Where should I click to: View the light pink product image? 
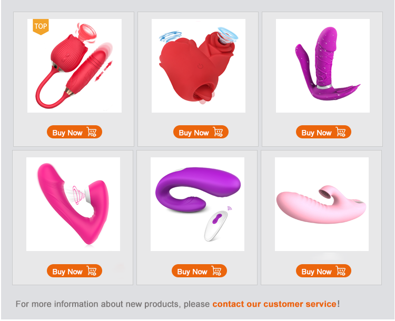(322, 204)
